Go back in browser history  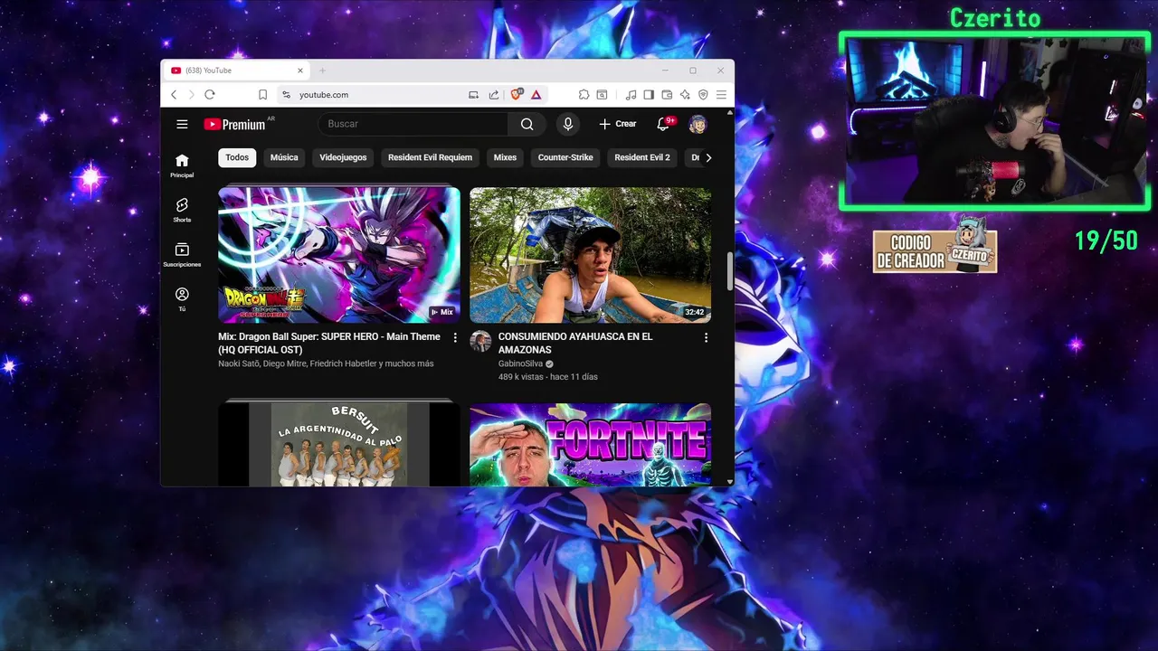(x=174, y=94)
